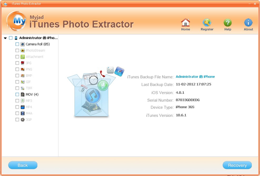The width and height of the screenshot is (260, 176).
Task: Select the Register label in toolbar
Action: point(207,29)
